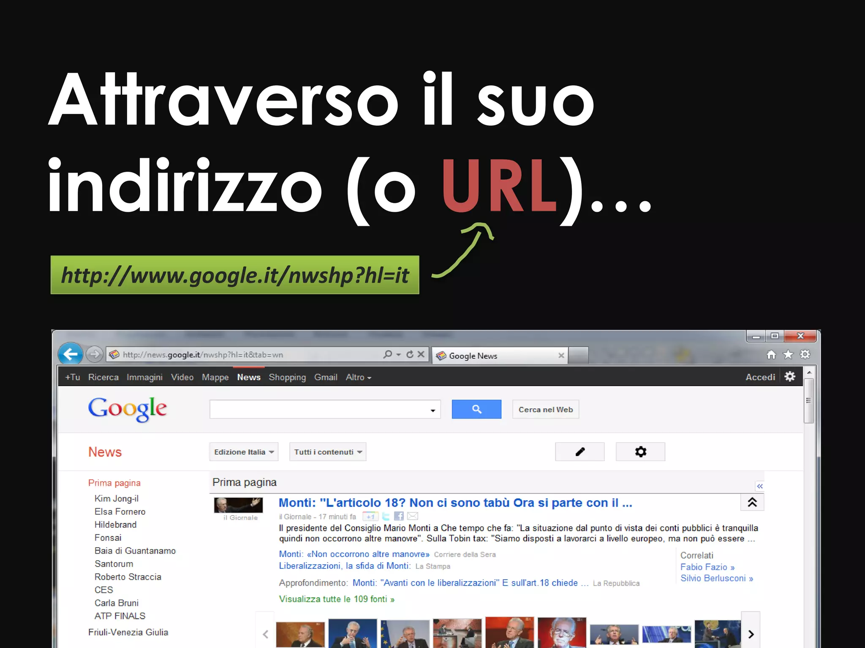Go to browser home page icon

771,354
